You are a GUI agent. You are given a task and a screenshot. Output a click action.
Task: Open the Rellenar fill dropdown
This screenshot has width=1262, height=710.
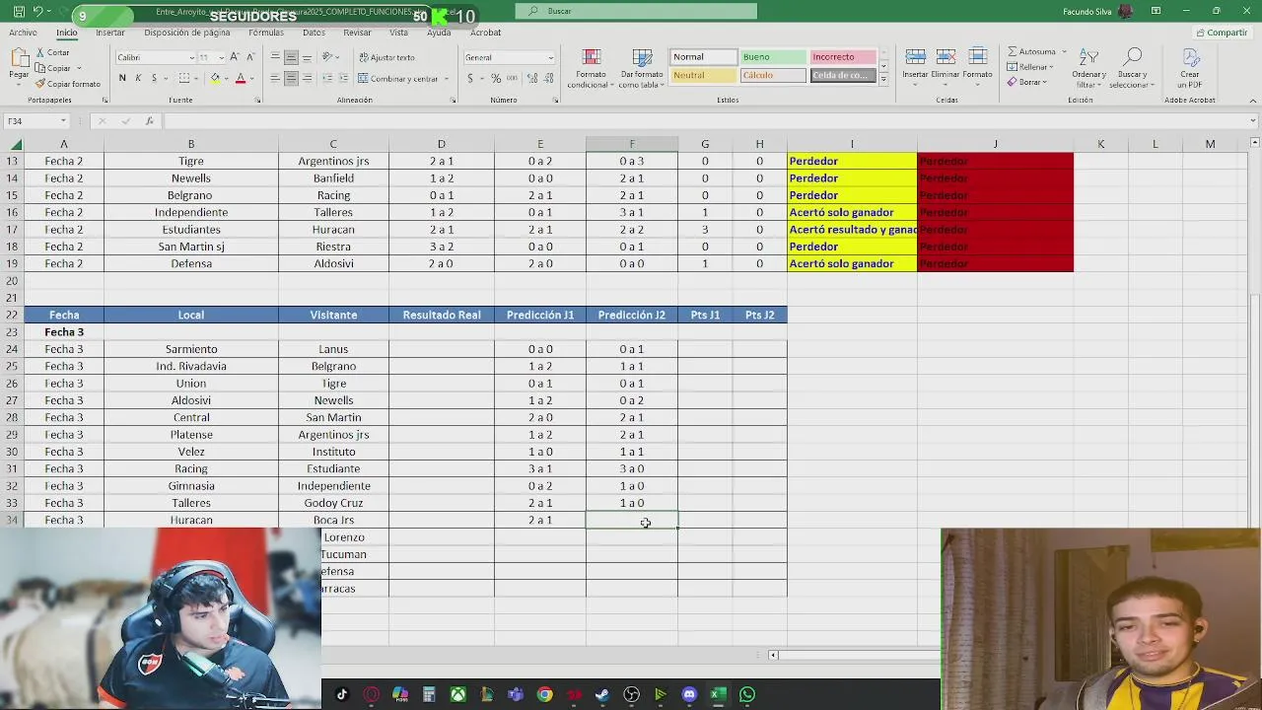tap(1029, 67)
